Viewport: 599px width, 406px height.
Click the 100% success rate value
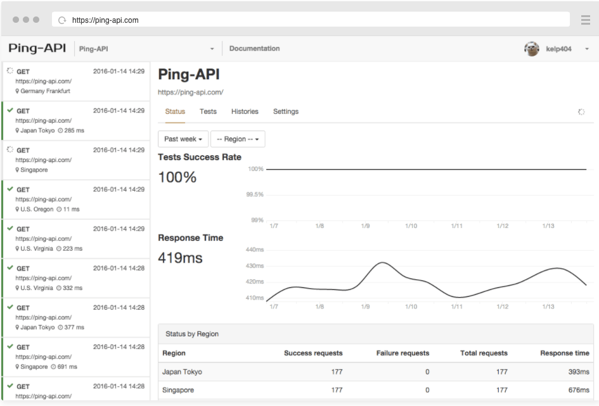[177, 177]
